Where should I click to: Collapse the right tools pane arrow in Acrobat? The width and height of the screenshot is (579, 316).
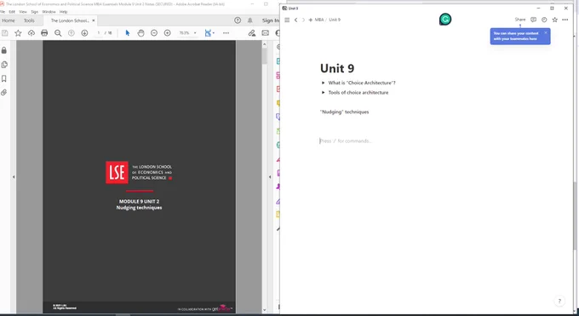point(270,177)
